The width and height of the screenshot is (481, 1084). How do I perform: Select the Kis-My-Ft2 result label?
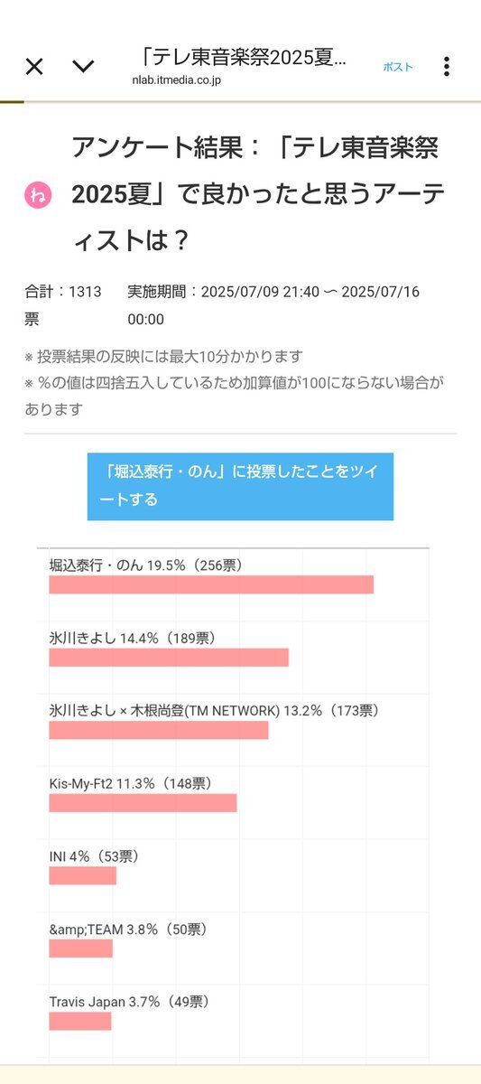(x=131, y=783)
